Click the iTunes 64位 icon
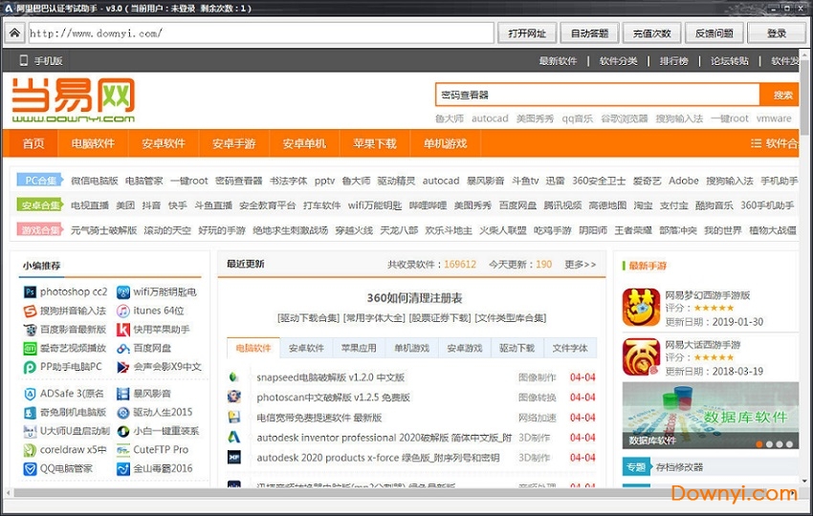813x516 pixels. pos(123,311)
